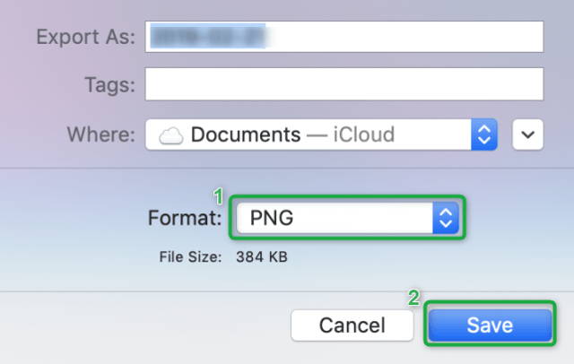Click the Save button
574x364 pixels.
(x=490, y=325)
